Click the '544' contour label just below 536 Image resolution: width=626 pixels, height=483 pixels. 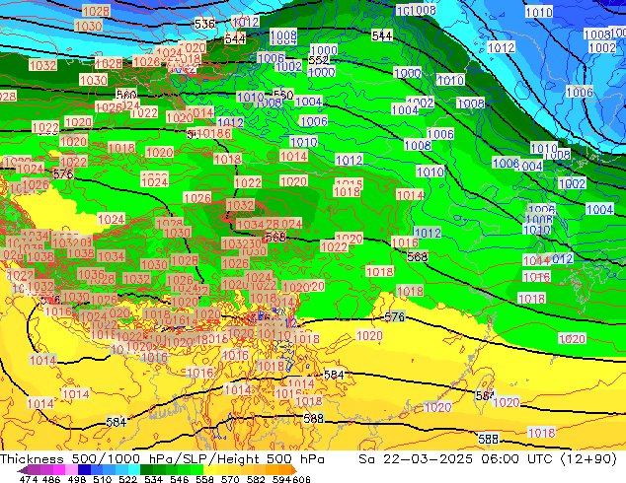235,38
